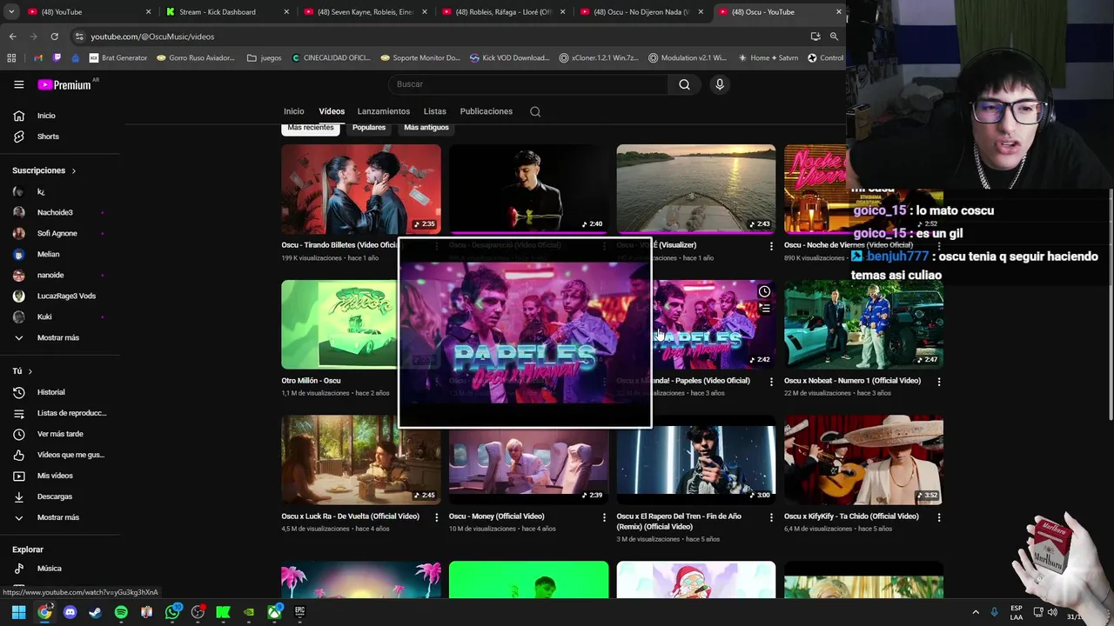Open Epic Games launcher from taskbar
Viewport: 1114px width, 626px height.
(x=299, y=612)
